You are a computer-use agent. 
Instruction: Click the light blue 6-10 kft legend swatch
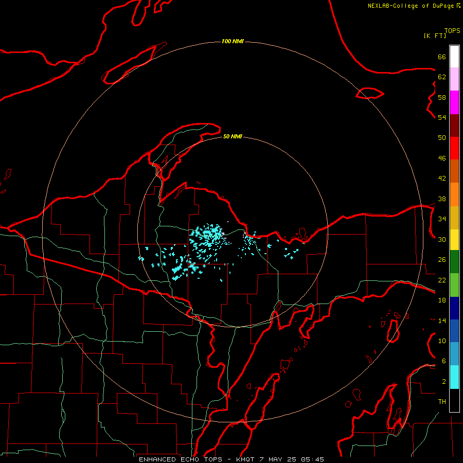454,354
